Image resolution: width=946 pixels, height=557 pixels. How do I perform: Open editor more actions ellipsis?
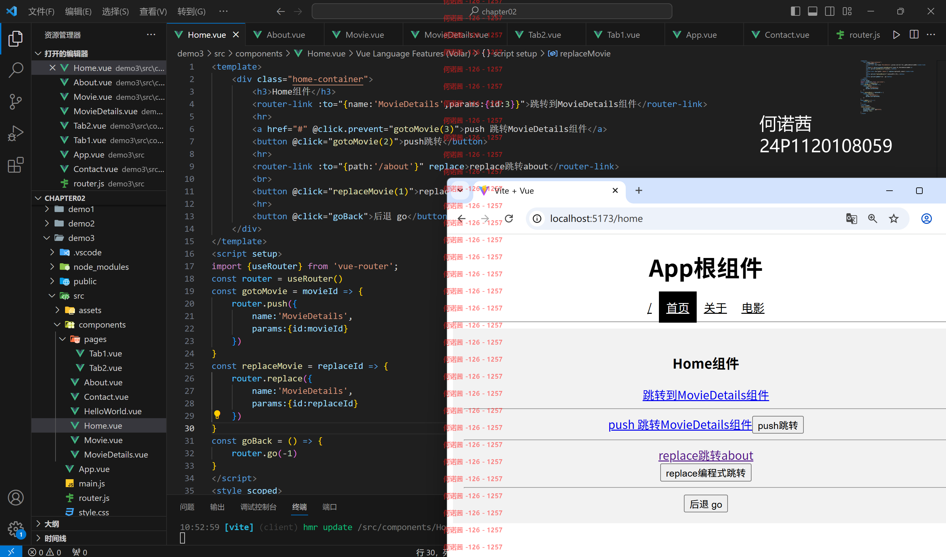(931, 34)
